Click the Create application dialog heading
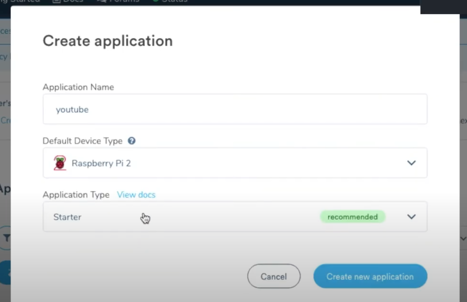This screenshot has width=467, height=302. 108,41
